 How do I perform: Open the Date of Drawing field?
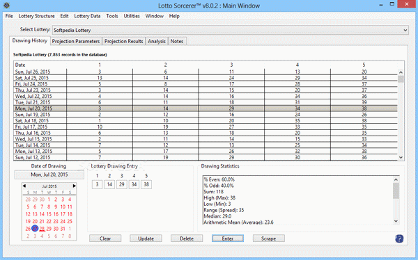pyautogui.click(x=49, y=174)
